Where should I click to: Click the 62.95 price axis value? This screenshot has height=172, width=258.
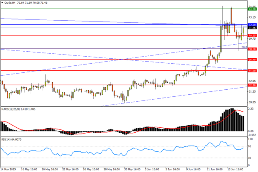(252, 81)
